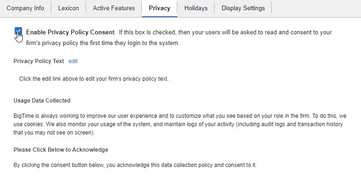Click the 'If this box is checked' description

pyautogui.click(x=225, y=32)
